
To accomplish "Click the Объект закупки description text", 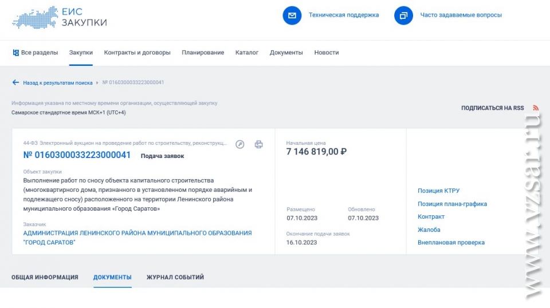I will [137, 195].
